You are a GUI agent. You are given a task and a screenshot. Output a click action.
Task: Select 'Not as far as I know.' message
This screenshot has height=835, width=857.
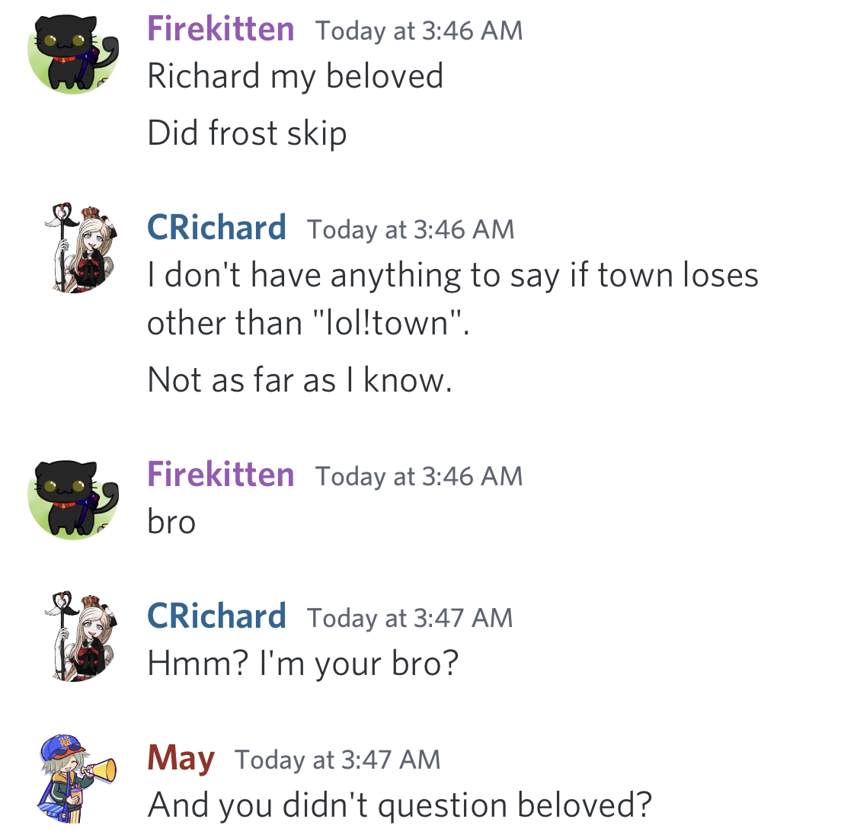pos(300,380)
